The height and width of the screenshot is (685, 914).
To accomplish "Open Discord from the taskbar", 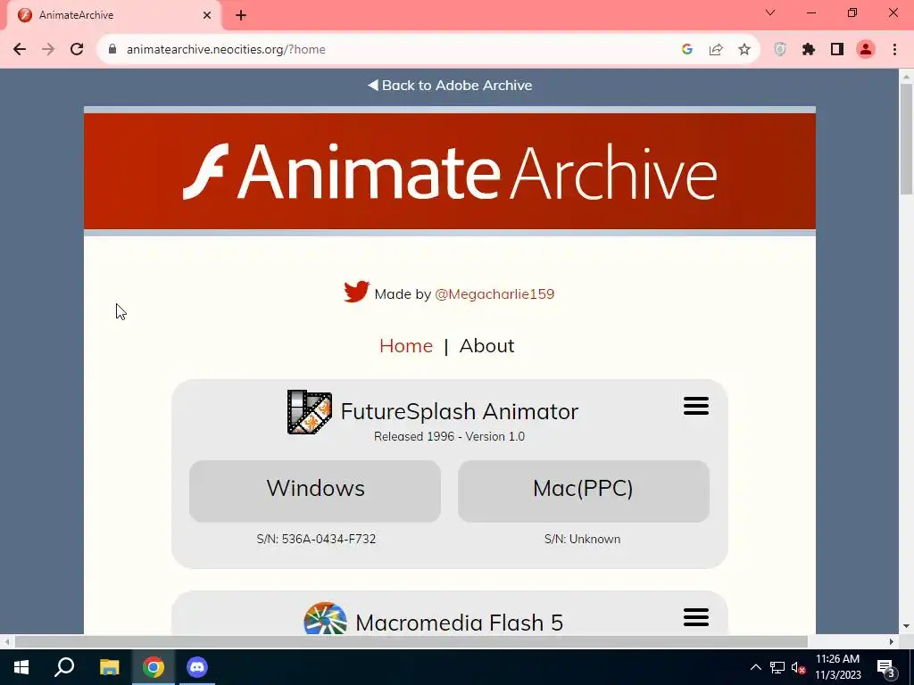I will point(197,667).
